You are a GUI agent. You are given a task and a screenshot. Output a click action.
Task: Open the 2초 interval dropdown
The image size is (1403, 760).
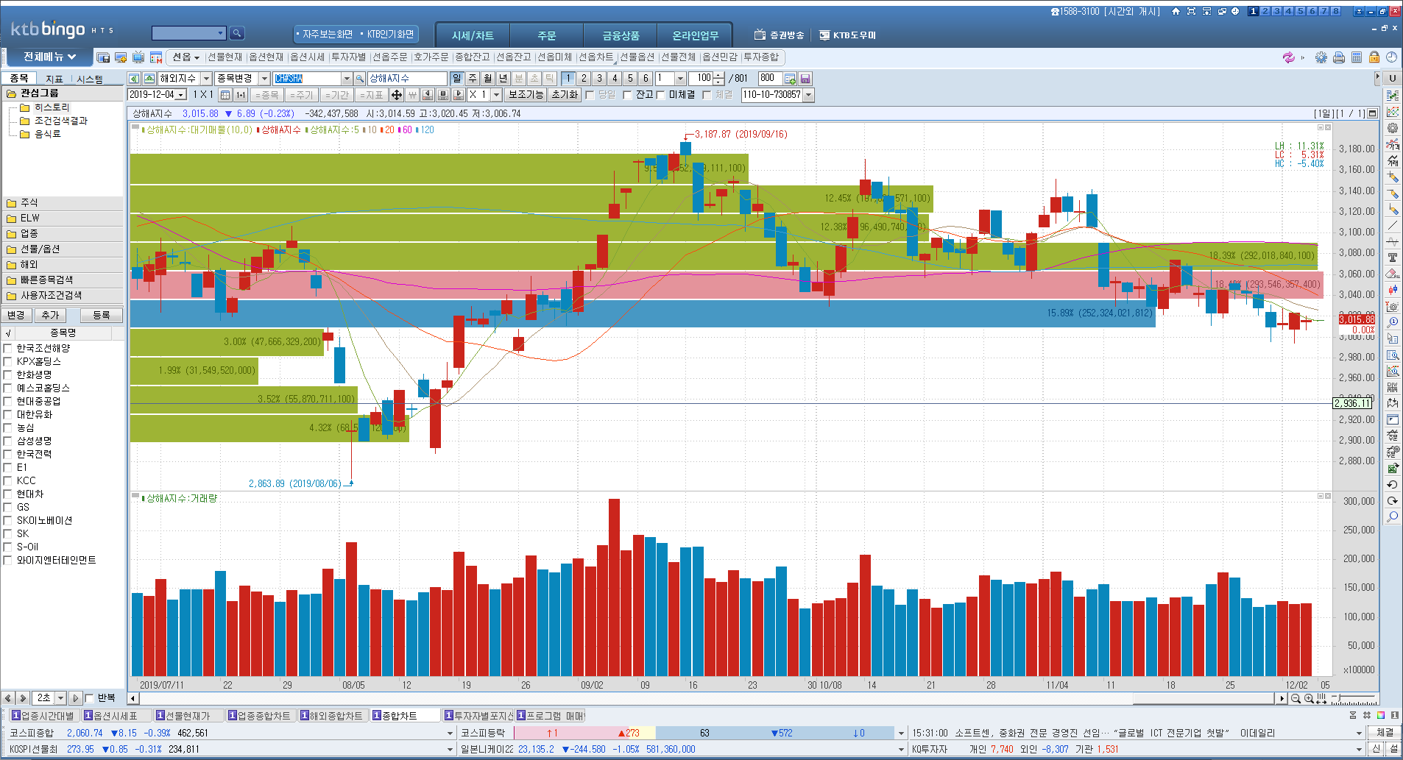coord(61,698)
